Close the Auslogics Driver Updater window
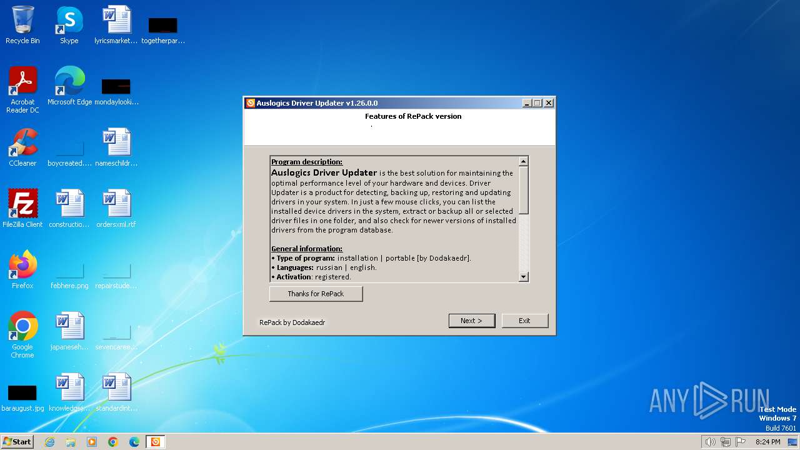The image size is (800, 450). tap(548, 103)
